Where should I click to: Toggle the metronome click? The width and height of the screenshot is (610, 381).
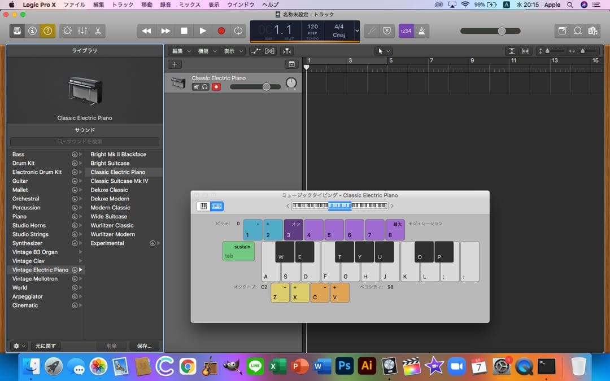[421, 31]
